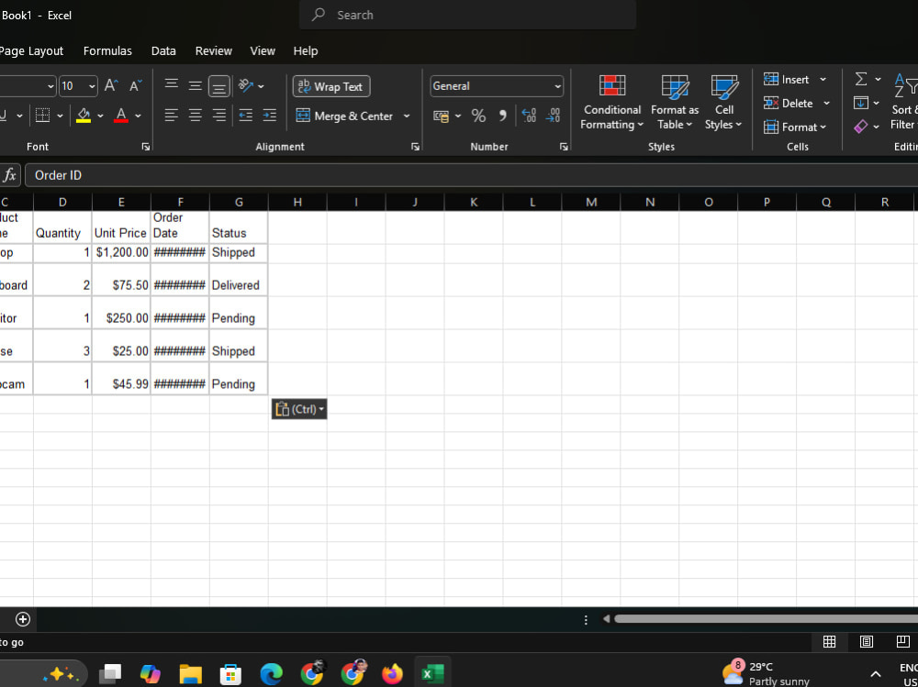Open the Page Layout tab
Viewport: 918px width, 687px height.
point(31,51)
